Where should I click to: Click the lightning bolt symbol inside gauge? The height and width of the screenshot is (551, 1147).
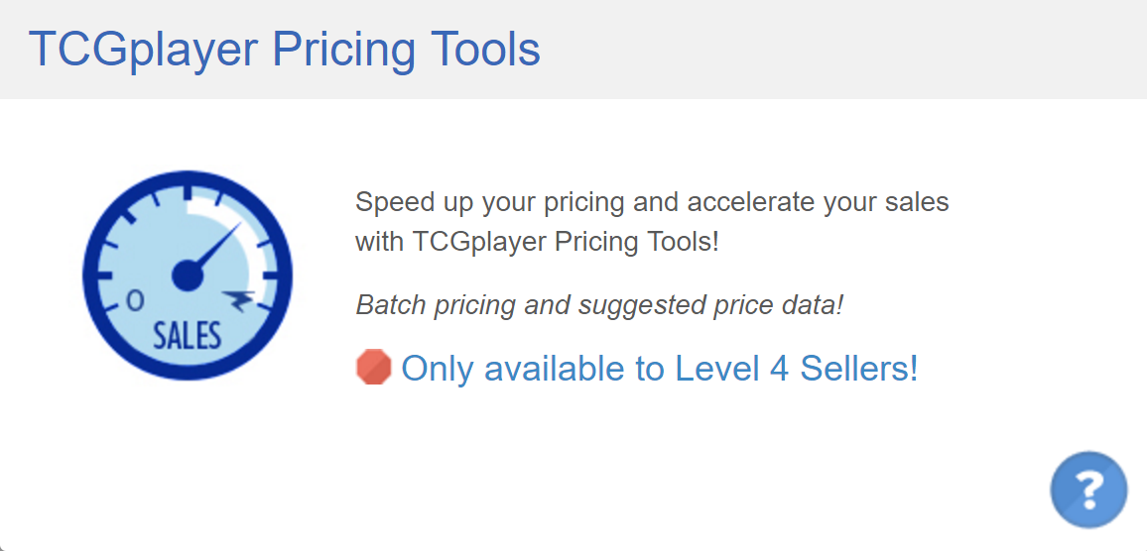tap(241, 300)
